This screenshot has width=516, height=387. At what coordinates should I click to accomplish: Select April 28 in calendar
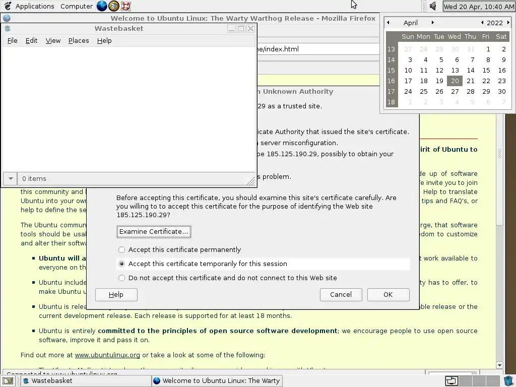471,92
